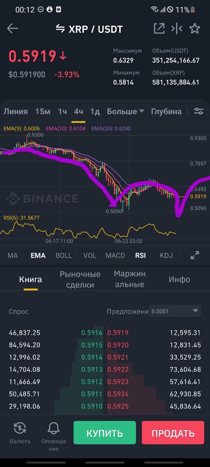This screenshot has width=210, height=467.
Task: Open the 0.0001 price precision dropdown
Action: [175, 311]
